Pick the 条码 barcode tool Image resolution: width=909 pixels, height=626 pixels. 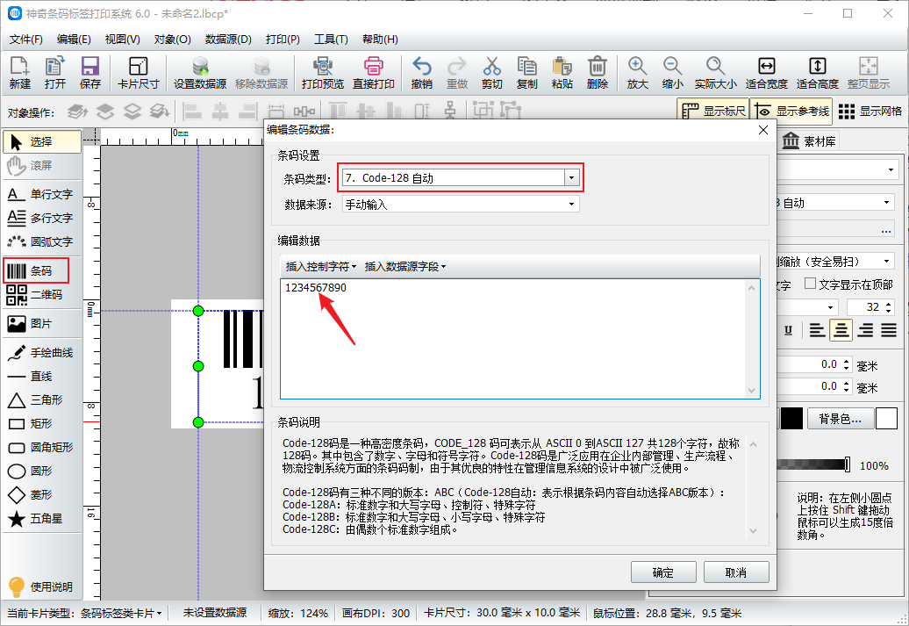[x=36, y=271]
